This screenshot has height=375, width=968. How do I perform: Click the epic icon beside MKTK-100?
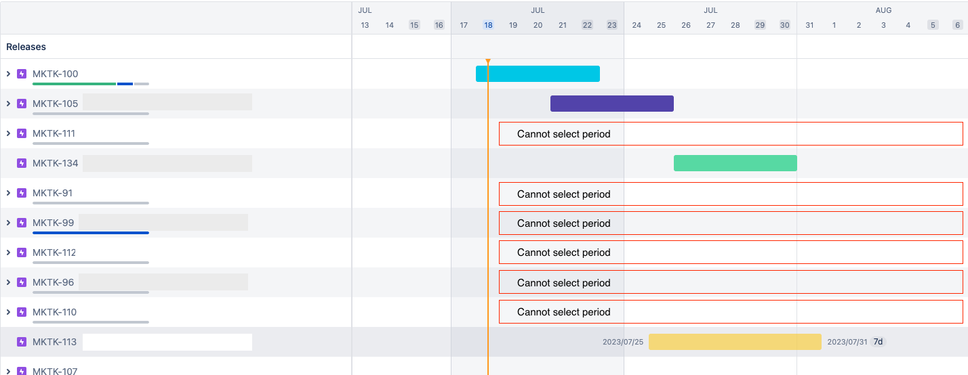(x=22, y=74)
